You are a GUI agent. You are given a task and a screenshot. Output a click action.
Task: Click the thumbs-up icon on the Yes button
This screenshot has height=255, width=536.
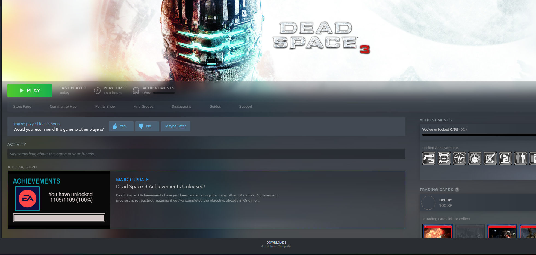(115, 126)
